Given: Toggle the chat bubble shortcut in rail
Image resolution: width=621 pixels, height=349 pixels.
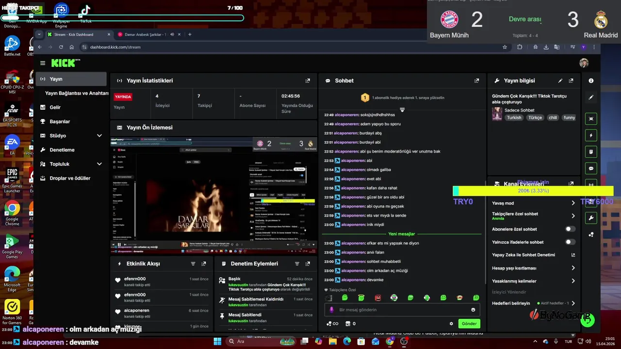Looking at the screenshot, I should (x=591, y=169).
